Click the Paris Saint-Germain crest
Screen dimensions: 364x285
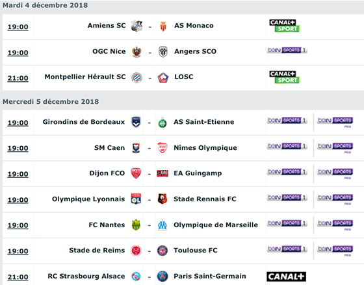[x=162, y=277]
